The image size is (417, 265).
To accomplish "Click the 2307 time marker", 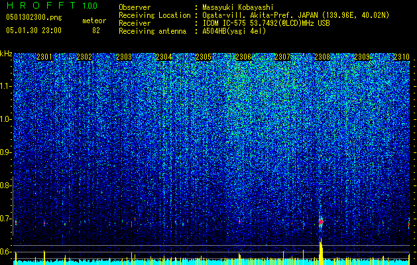I will (x=282, y=56).
